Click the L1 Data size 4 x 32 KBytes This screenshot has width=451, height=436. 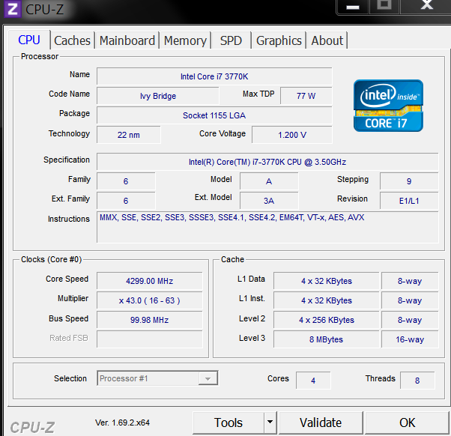click(x=327, y=281)
